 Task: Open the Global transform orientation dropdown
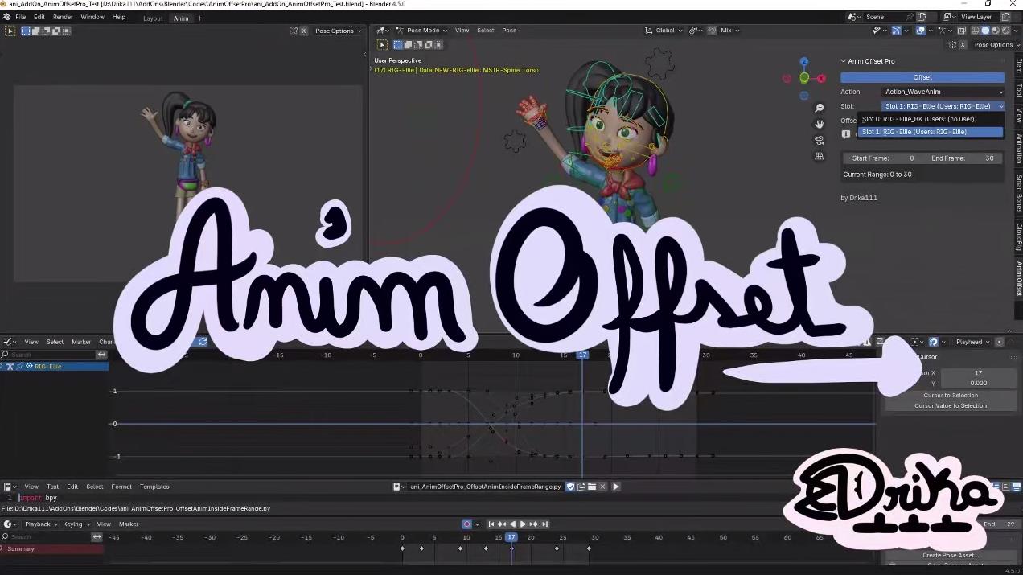(x=664, y=31)
